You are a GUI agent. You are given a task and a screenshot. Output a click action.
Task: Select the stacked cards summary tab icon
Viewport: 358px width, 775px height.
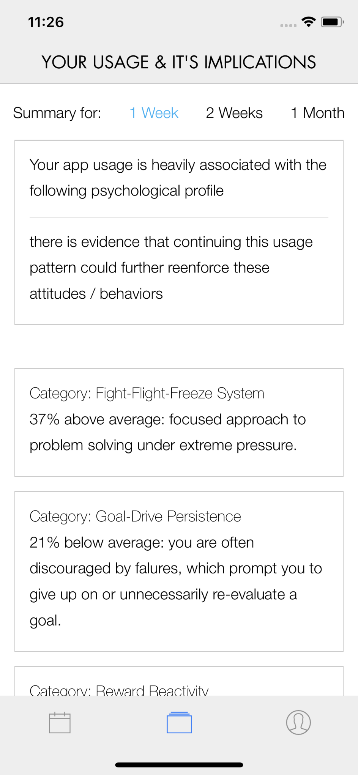(x=179, y=722)
